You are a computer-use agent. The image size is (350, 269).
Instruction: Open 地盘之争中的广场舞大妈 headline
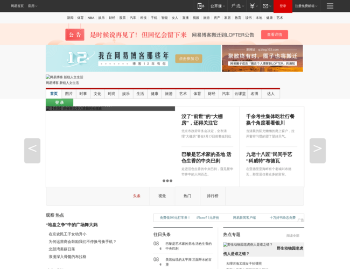tap(72, 224)
